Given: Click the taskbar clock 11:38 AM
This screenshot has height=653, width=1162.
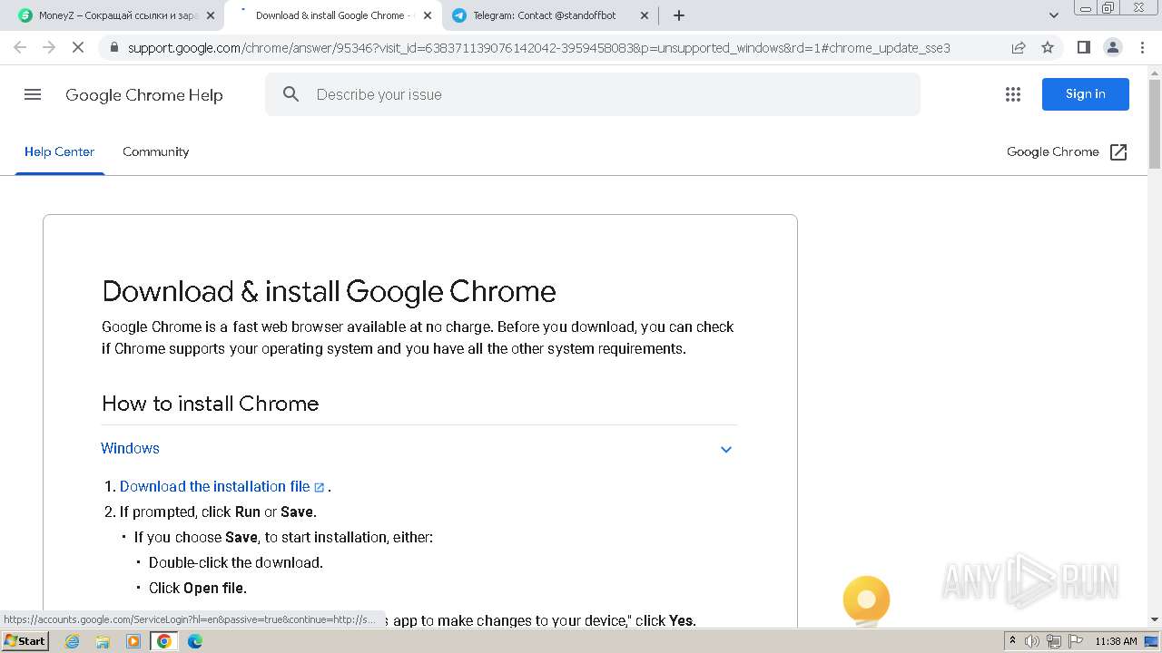Looking at the screenshot, I should click(1116, 641).
